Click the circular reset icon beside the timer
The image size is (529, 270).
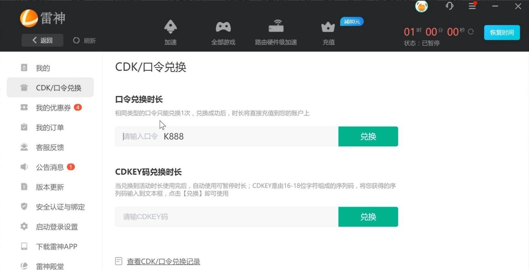tap(470, 31)
